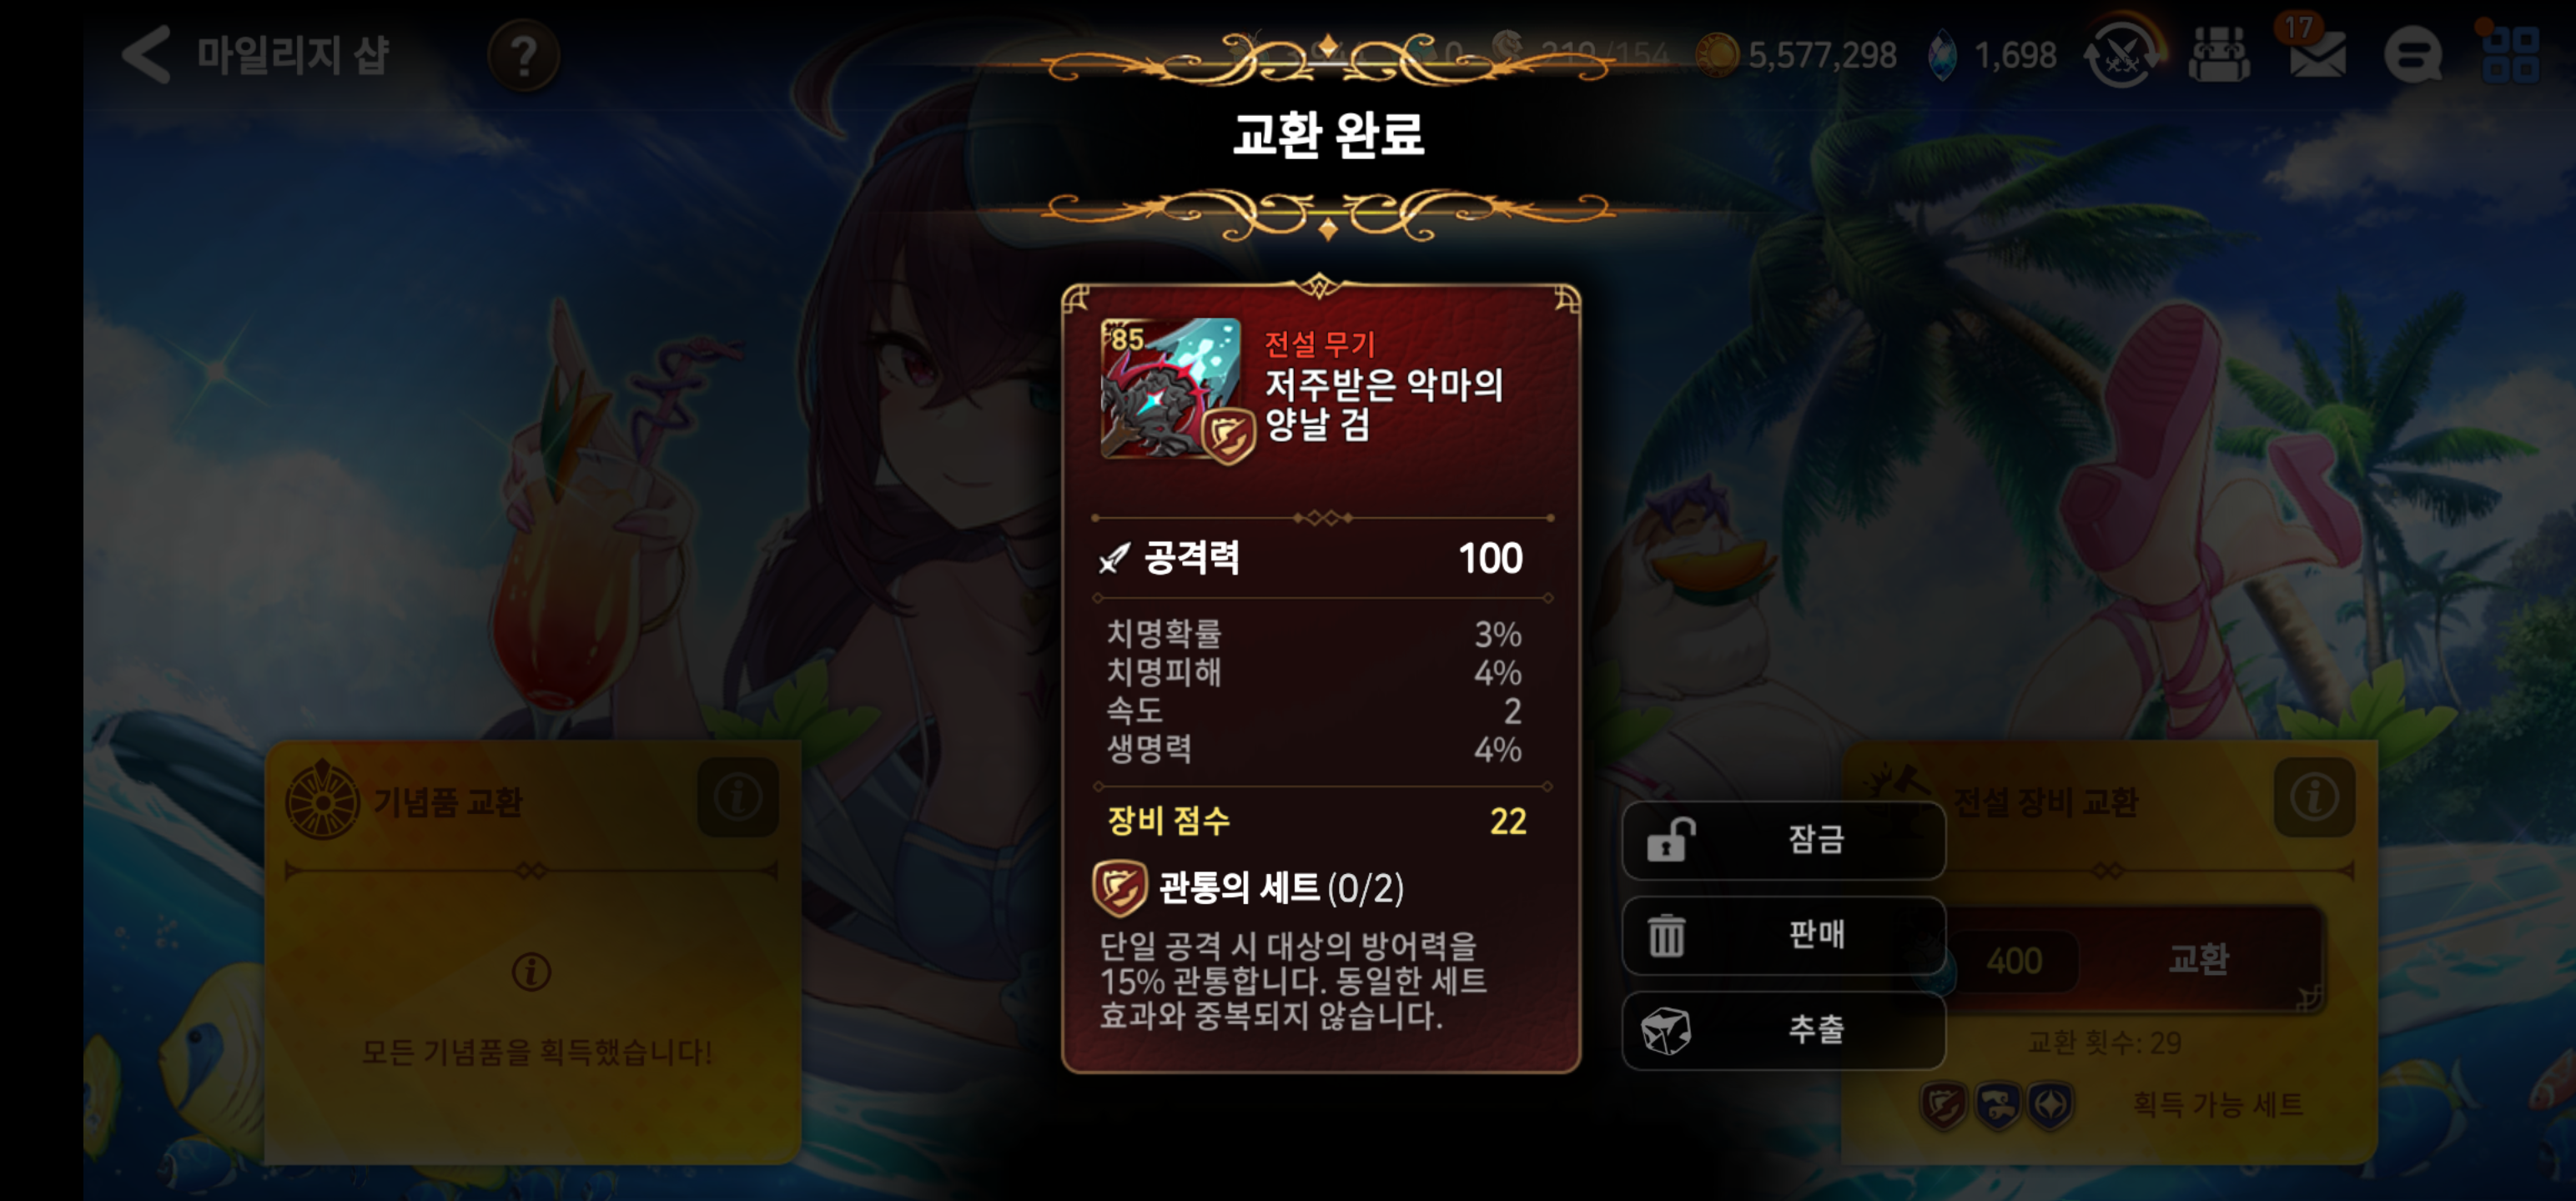The width and height of the screenshot is (2576, 1201).
Task: Show info for 전설 장비 교환 panel
Action: 2314,797
